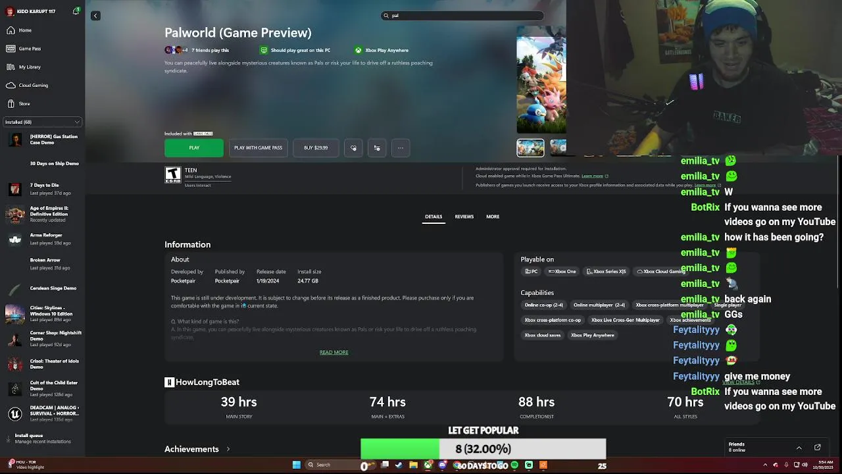Click the READ MORE link

334,352
